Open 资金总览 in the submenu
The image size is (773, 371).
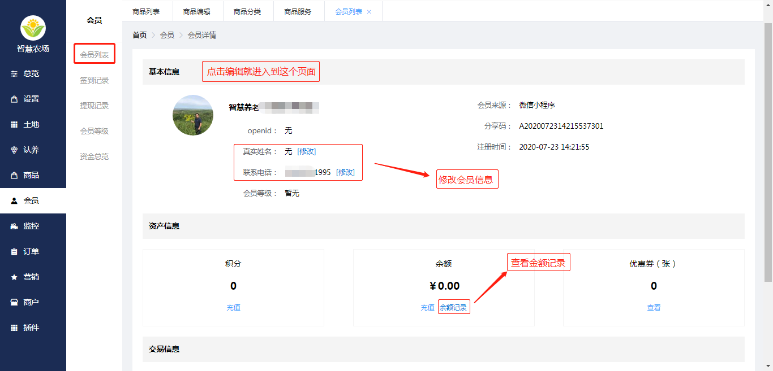(94, 156)
